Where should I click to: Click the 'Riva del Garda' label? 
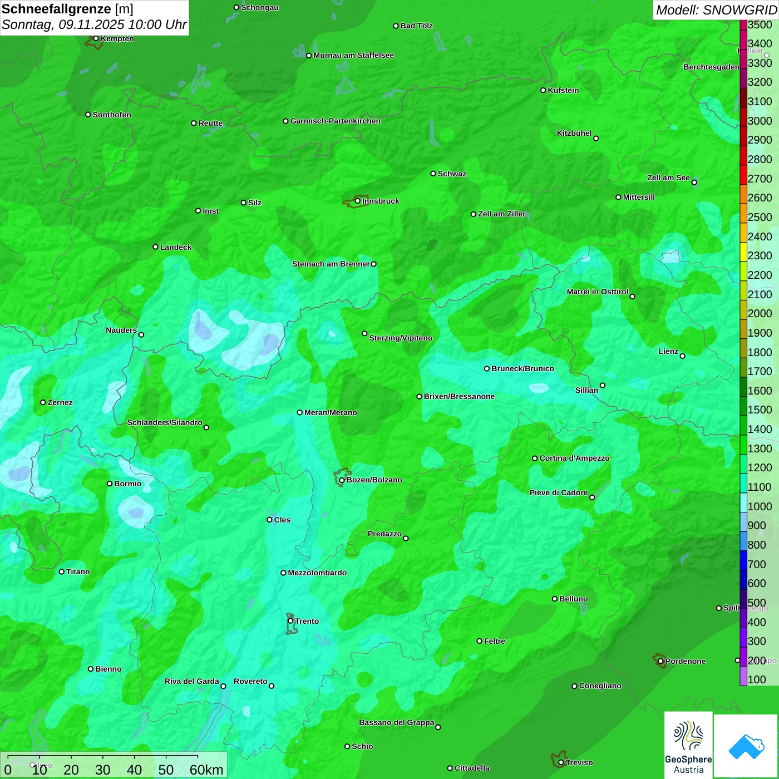point(192,681)
